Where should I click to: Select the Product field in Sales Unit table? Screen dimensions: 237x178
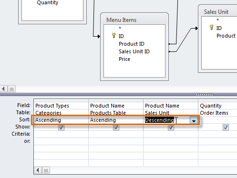(x=226, y=36)
